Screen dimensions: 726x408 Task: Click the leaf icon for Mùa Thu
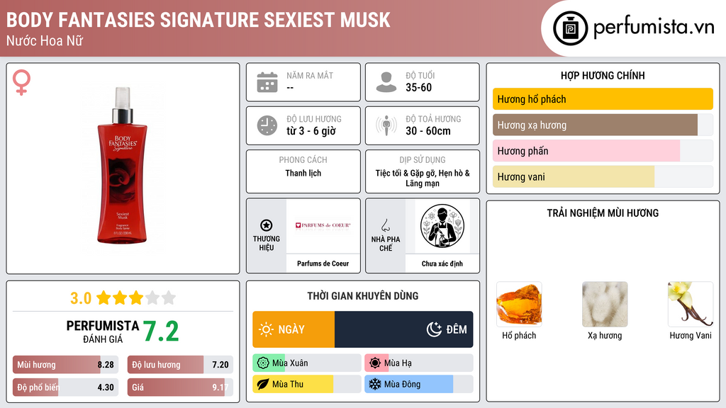tap(263, 384)
